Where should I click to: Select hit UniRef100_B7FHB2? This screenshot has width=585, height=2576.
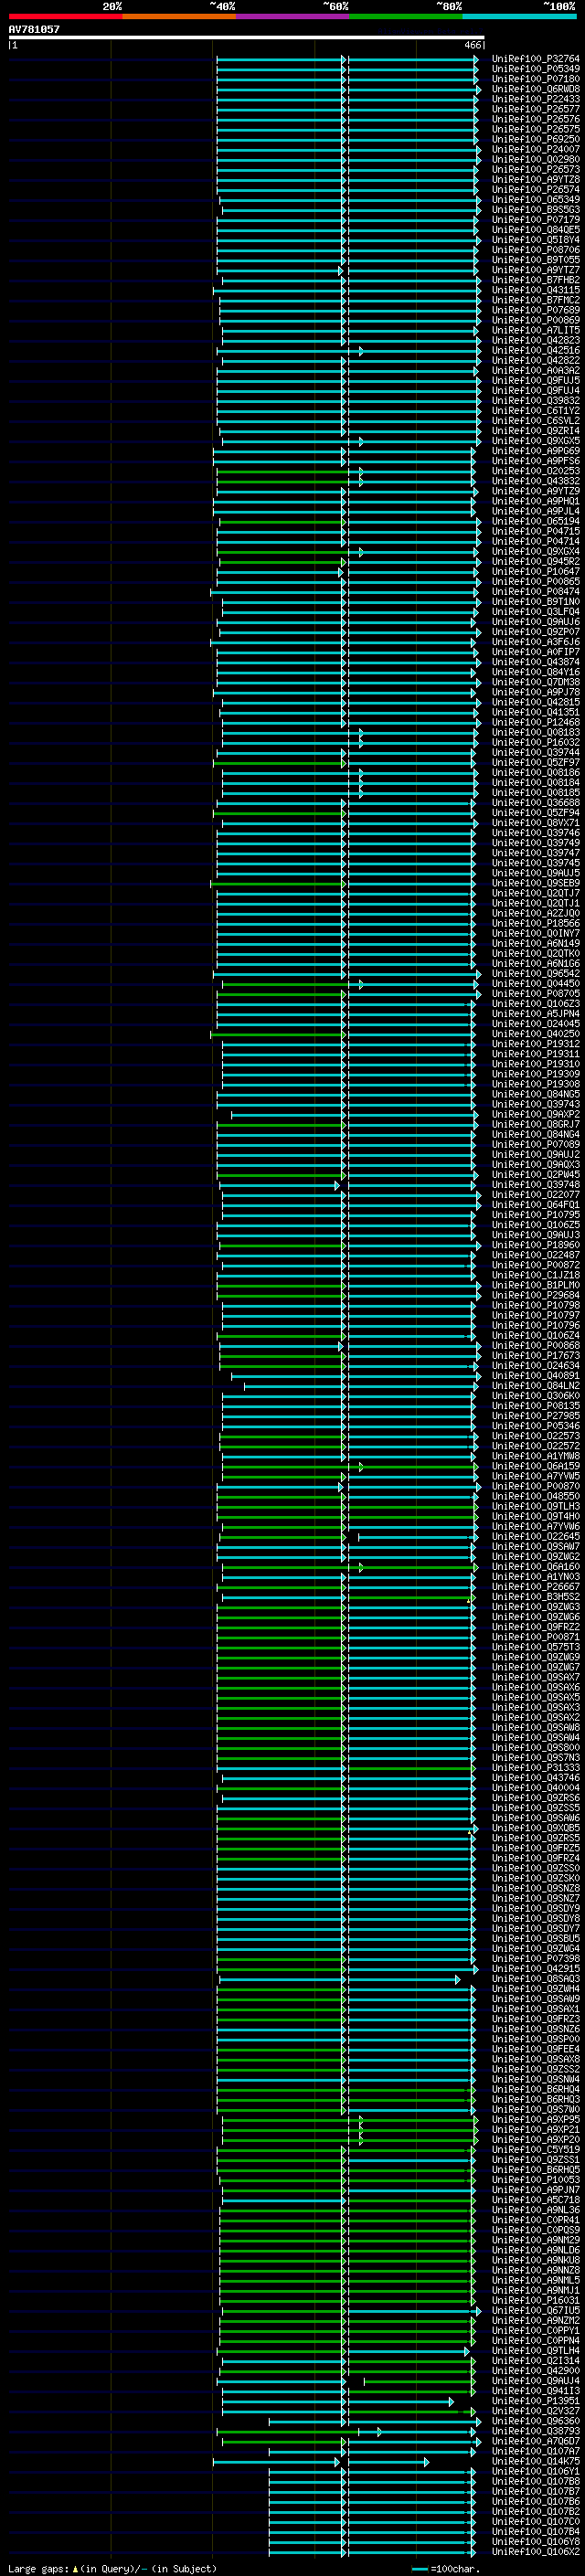tap(535, 280)
